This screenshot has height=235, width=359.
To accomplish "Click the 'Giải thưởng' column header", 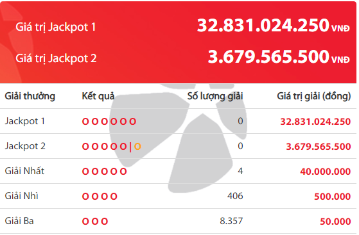I will [x=30, y=97].
